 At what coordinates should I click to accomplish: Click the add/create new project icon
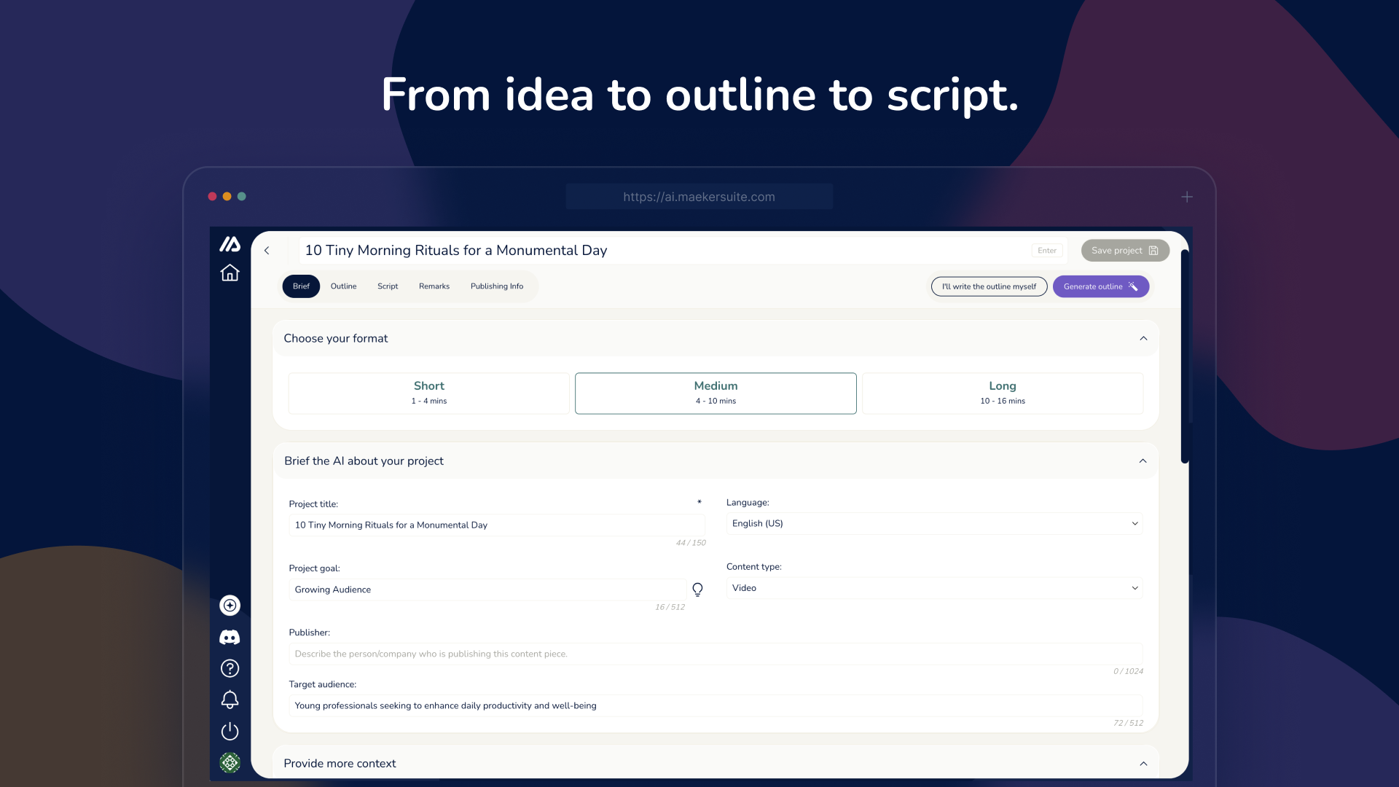click(230, 604)
